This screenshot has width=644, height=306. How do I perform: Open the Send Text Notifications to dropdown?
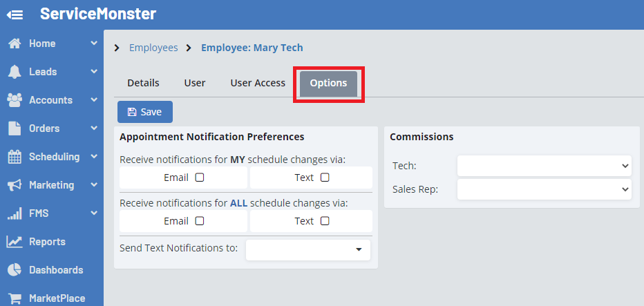click(x=308, y=250)
